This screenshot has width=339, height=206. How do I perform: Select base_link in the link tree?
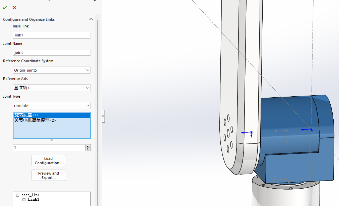pyautogui.click(x=30, y=195)
